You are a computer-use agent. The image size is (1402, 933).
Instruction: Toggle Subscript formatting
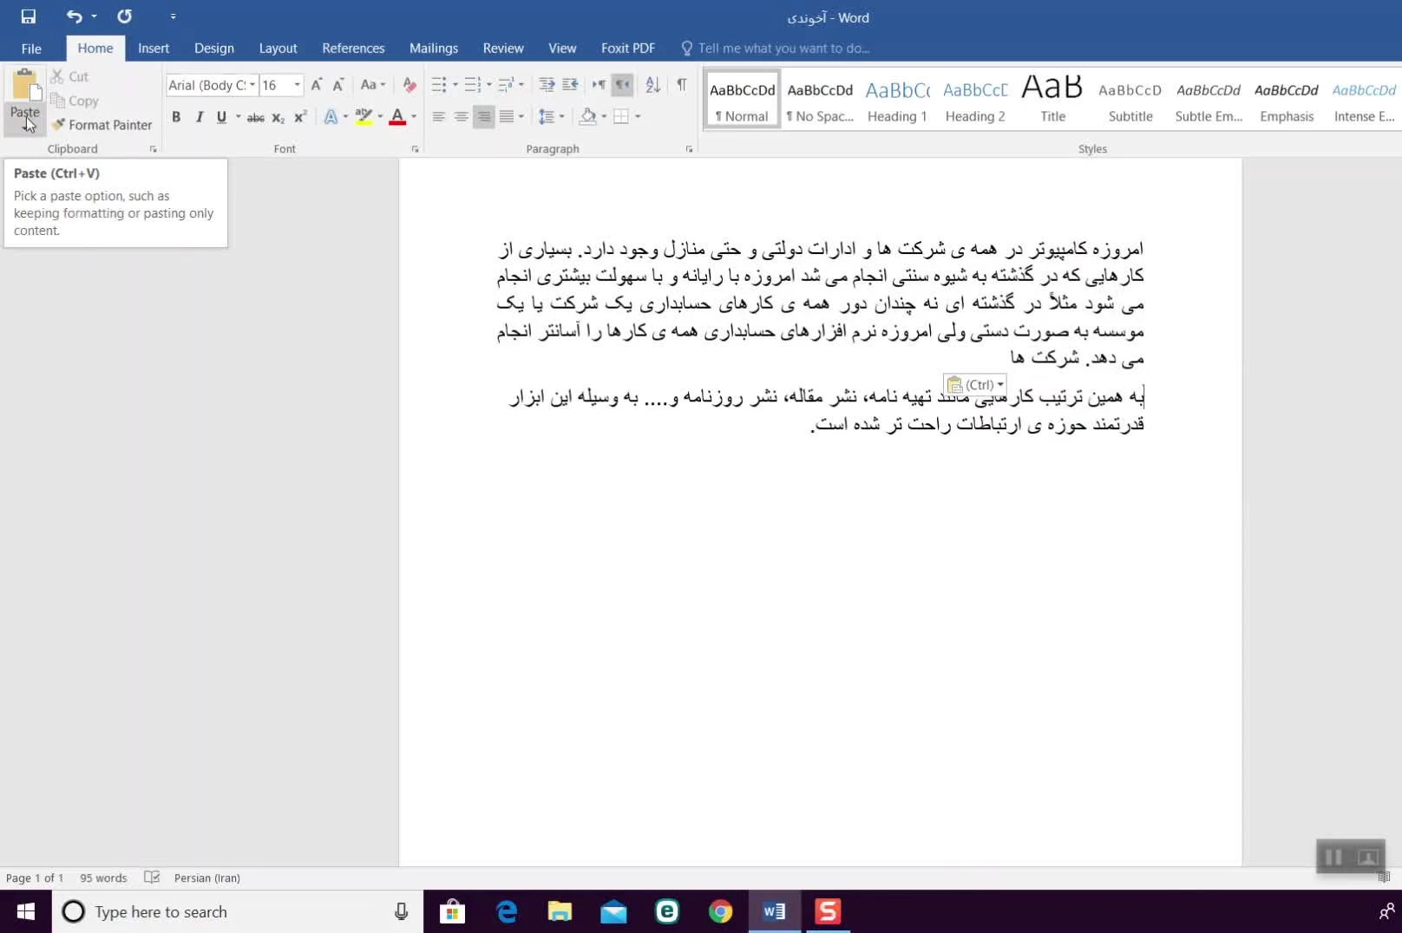tap(278, 117)
